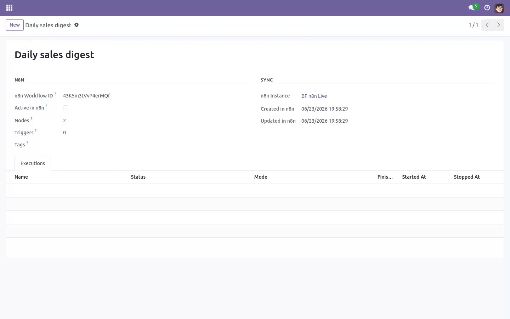
Task: Toggle the Active in n8n checkbox
Action: click(66, 108)
